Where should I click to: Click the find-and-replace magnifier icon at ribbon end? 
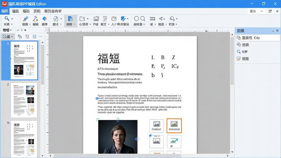click(x=172, y=19)
